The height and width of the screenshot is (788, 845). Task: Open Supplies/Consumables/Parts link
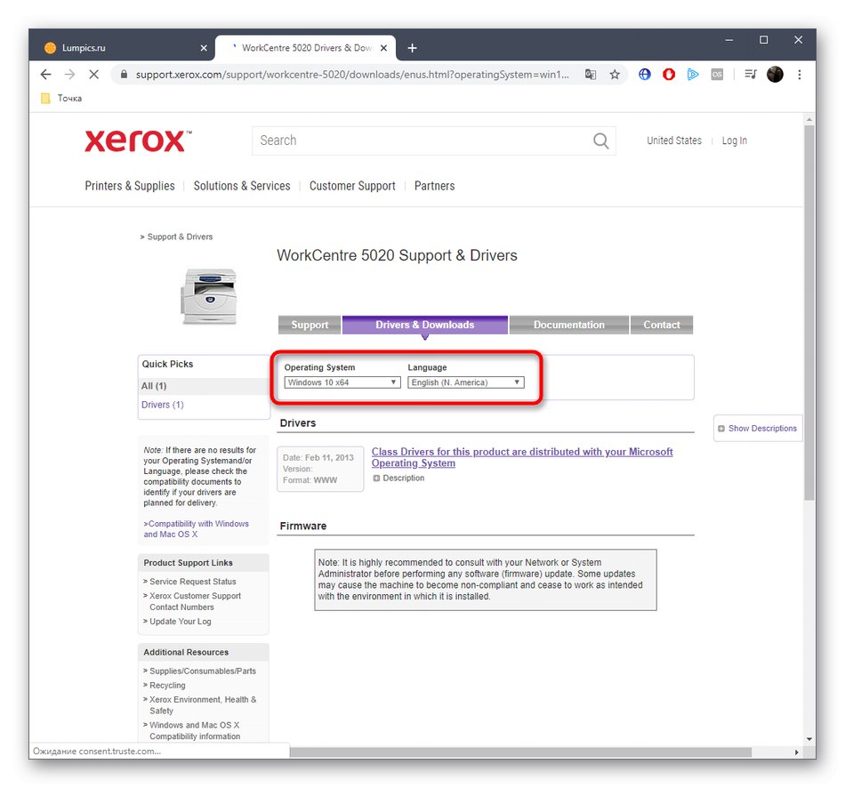203,671
